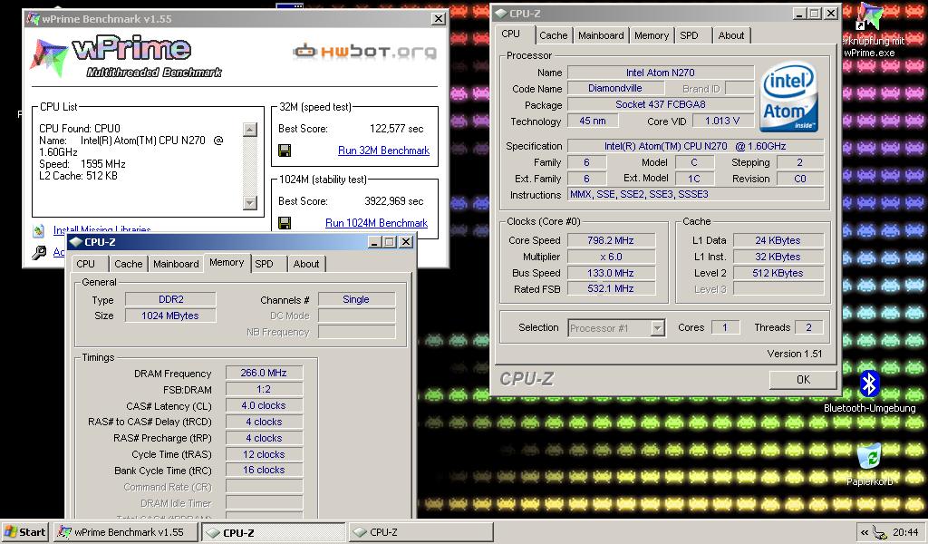Open the Windows Start button

click(25, 532)
